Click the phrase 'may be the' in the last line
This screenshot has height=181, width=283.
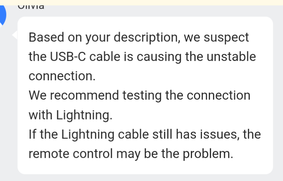(148, 154)
